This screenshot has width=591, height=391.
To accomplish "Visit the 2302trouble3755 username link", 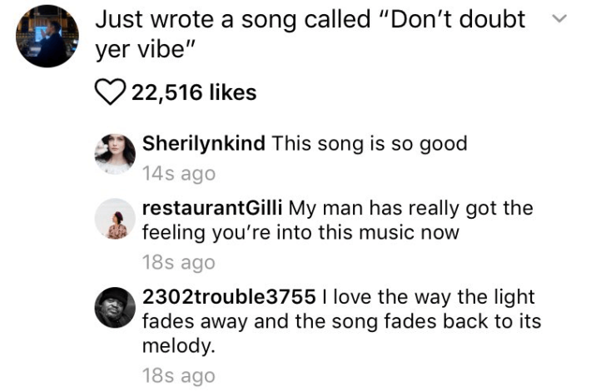I will (229, 297).
